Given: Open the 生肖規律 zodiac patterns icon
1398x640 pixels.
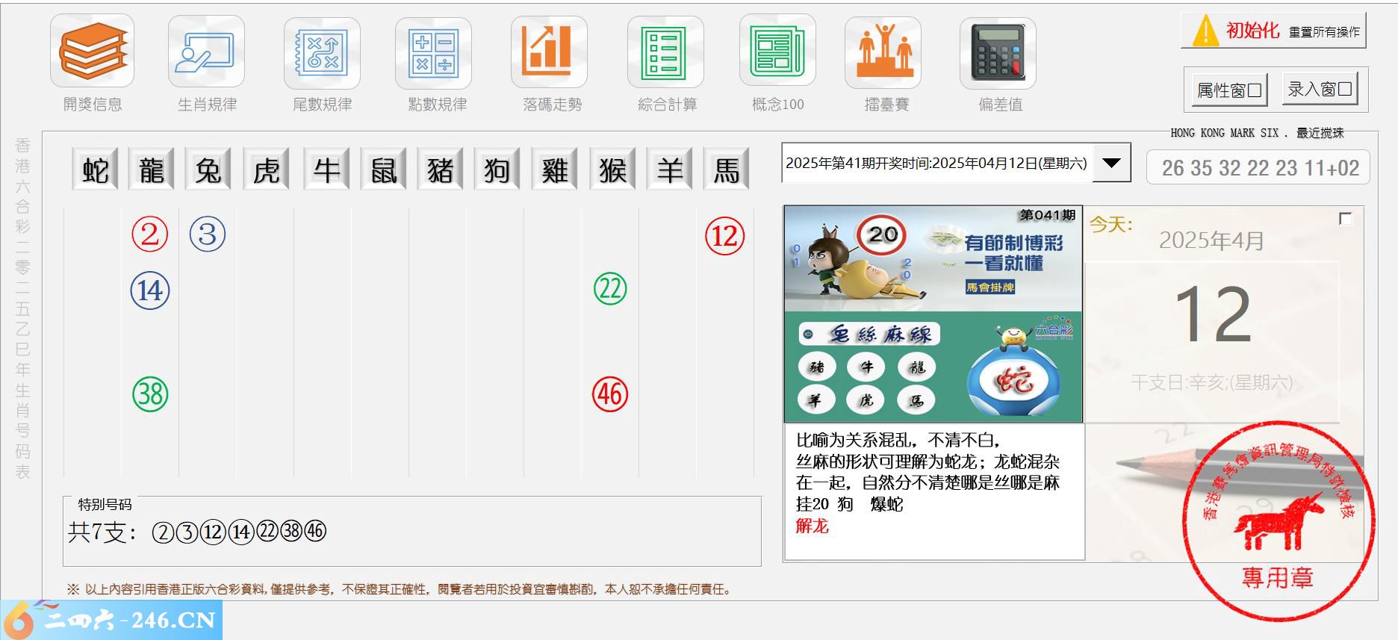Looking at the screenshot, I should [206, 52].
